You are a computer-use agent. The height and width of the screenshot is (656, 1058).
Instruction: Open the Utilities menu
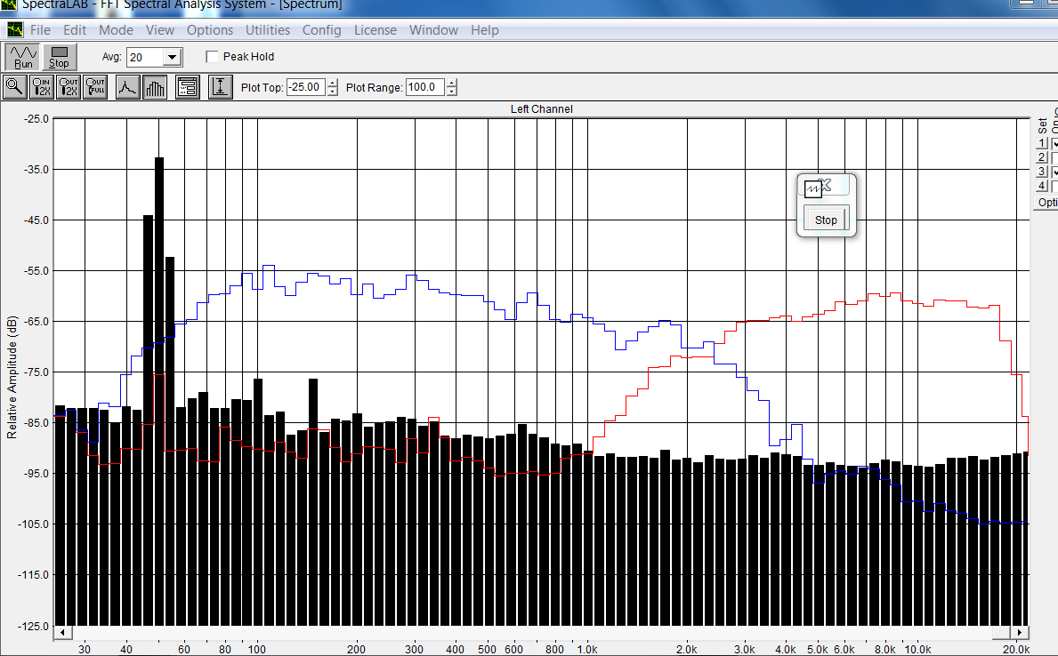click(268, 29)
